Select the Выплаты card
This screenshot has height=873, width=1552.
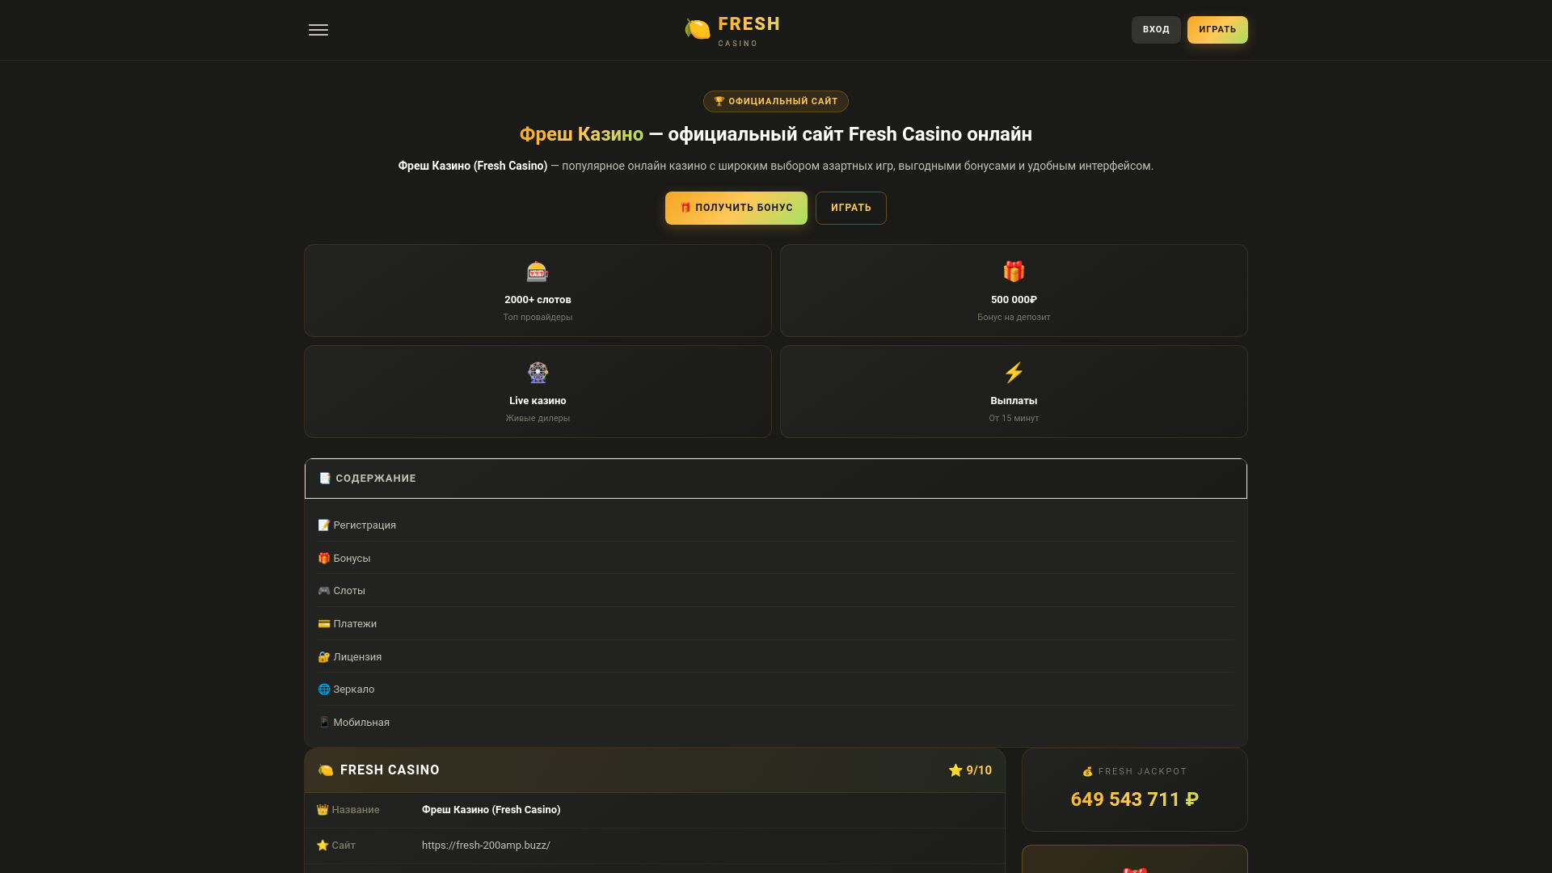[x=1014, y=392]
